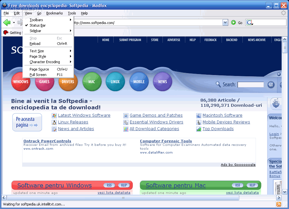
Task: Toggle the Status Bar checked menu item
Action: (x=48, y=25)
